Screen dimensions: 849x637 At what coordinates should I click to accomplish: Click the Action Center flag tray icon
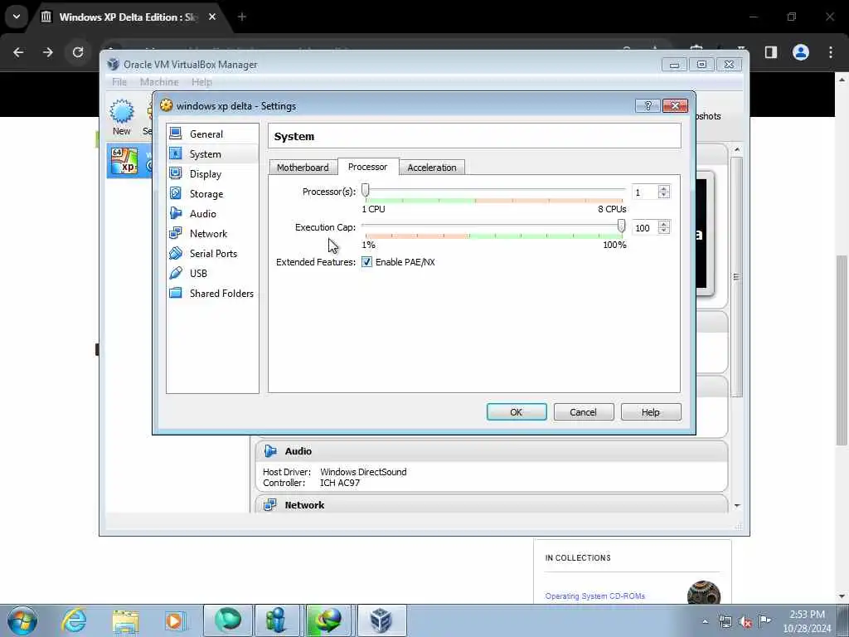[x=764, y=620]
